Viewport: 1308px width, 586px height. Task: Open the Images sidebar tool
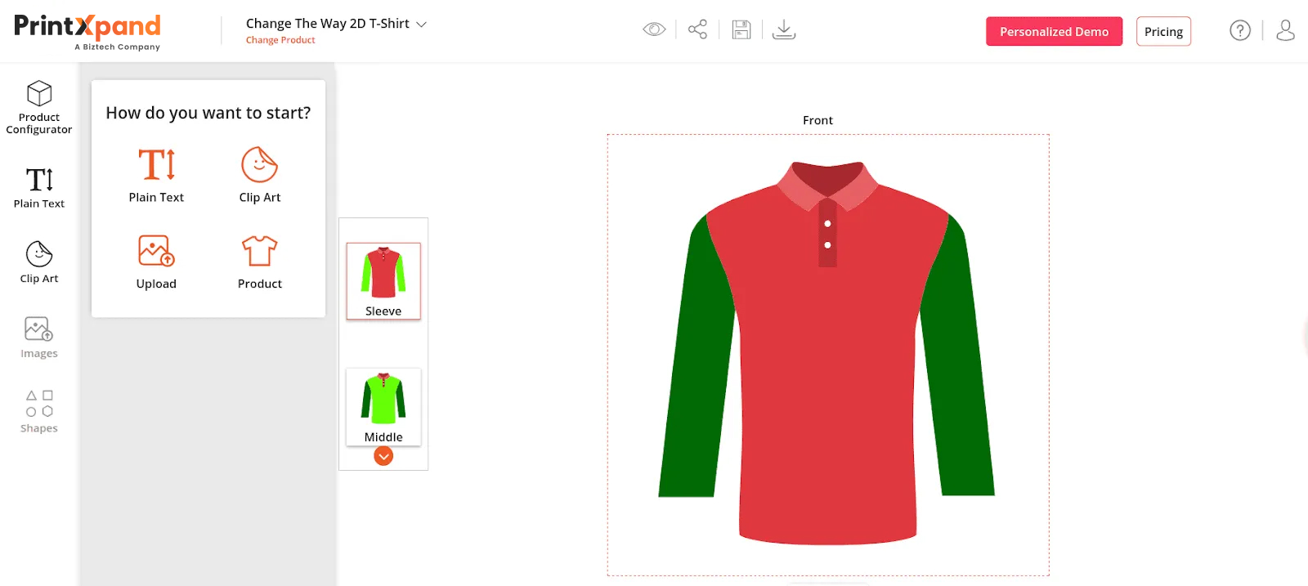39,338
